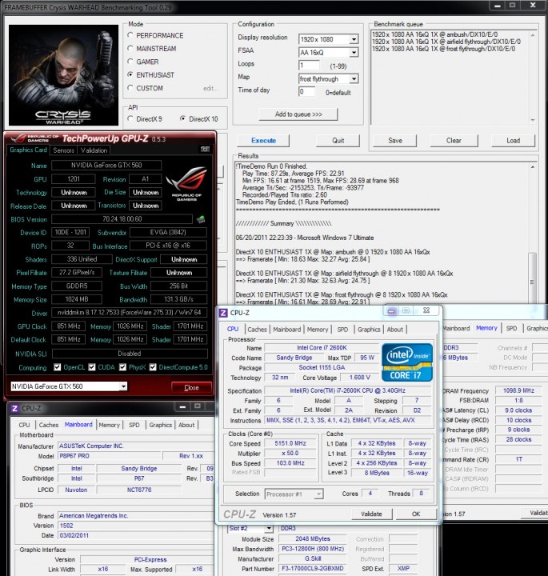The image size is (548, 576).
Task: Click the GPU-Z Close button
Action: coord(191,387)
